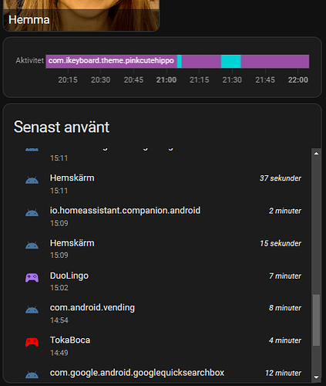Click the red TokaBoca gamepad icon
The image size is (326, 386).
tap(32, 343)
